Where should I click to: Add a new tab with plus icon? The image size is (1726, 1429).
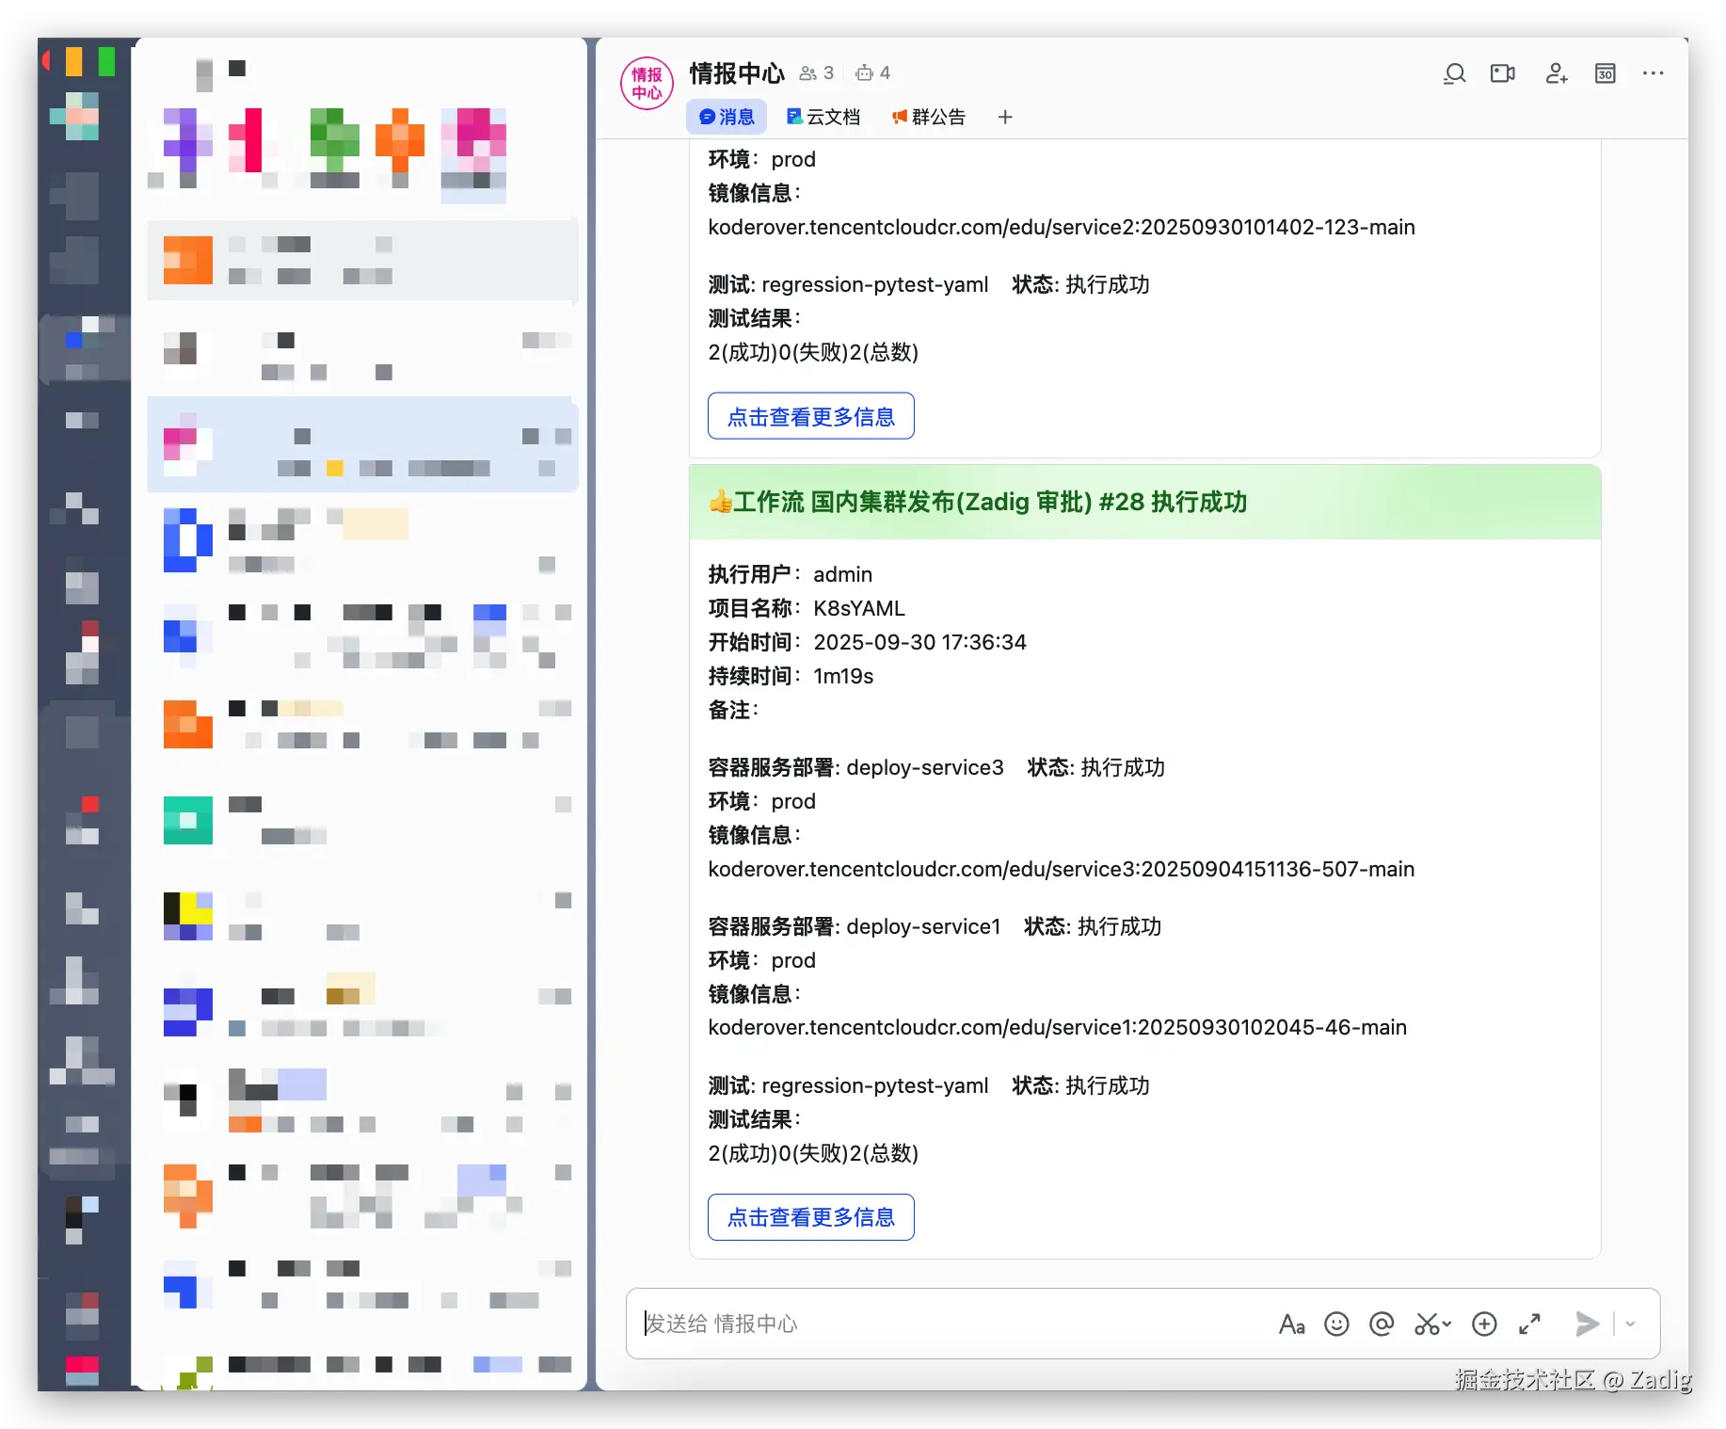pos(1005,117)
